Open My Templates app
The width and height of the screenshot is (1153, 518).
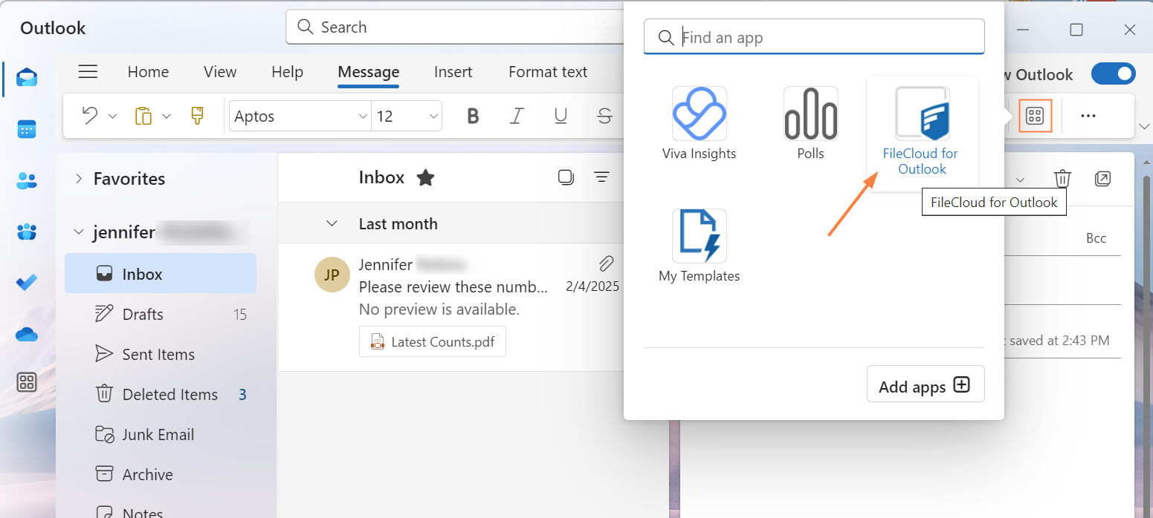(699, 246)
